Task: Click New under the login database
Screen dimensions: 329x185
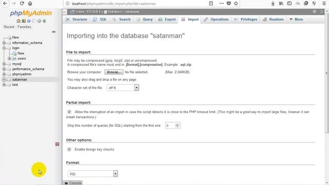Action: coord(21,53)
